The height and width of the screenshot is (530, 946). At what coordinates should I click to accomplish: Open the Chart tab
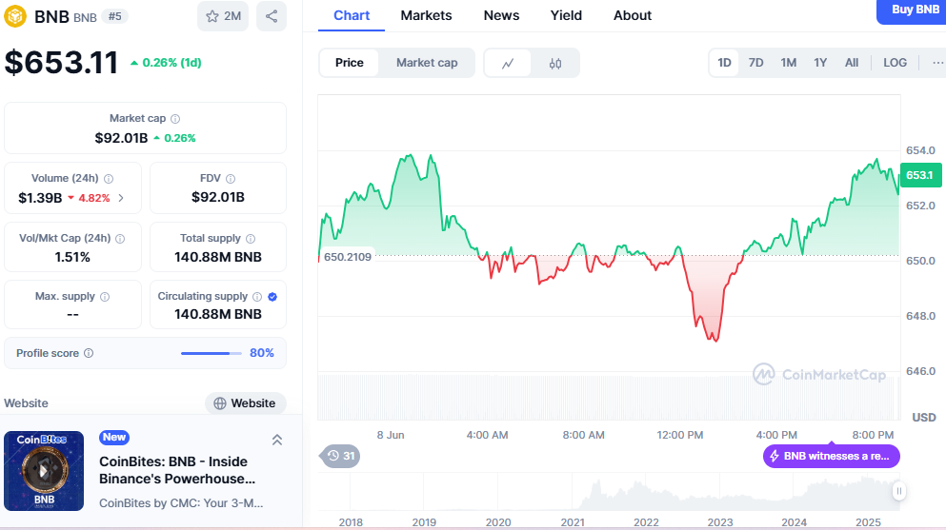pos(352,15)
